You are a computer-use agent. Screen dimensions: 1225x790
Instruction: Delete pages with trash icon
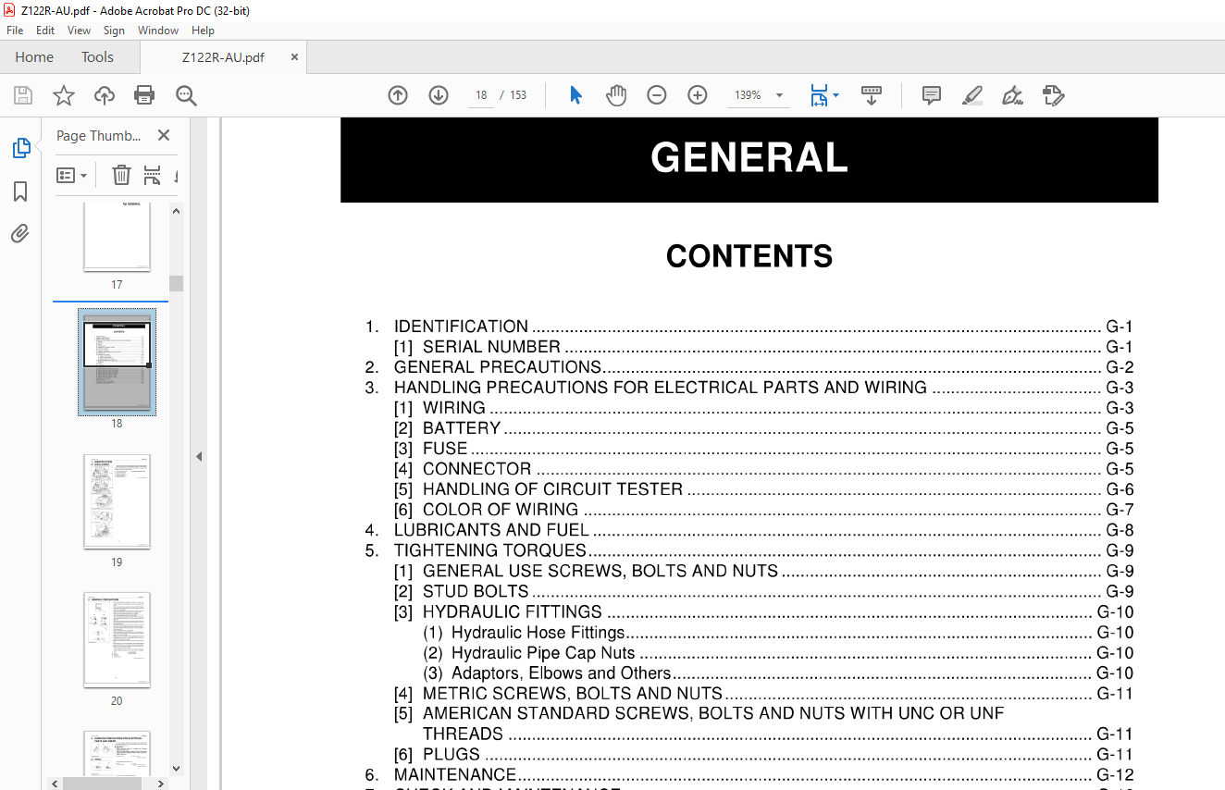[x=121, y=175]
